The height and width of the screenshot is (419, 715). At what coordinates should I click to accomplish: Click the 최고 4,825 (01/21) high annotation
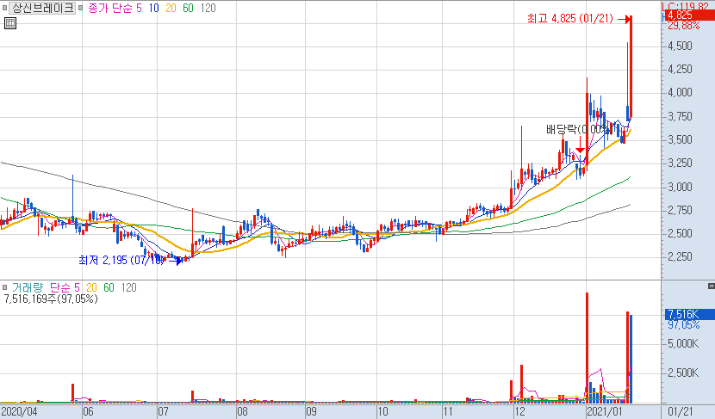[x=570, y=19]
